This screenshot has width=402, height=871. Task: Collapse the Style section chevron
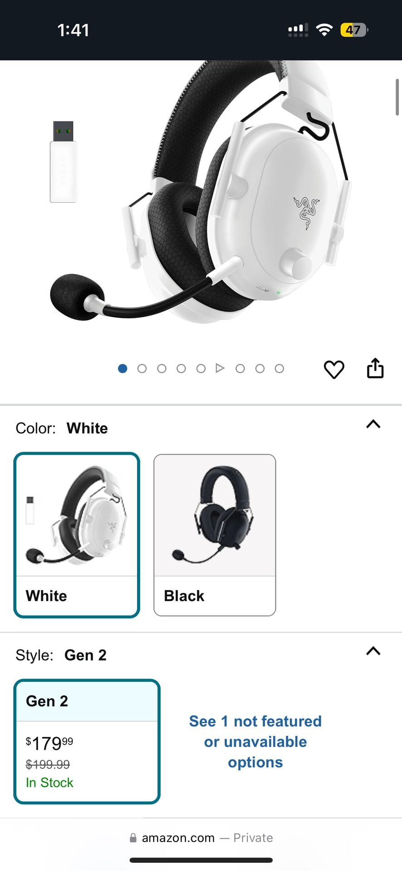[373, 651]
